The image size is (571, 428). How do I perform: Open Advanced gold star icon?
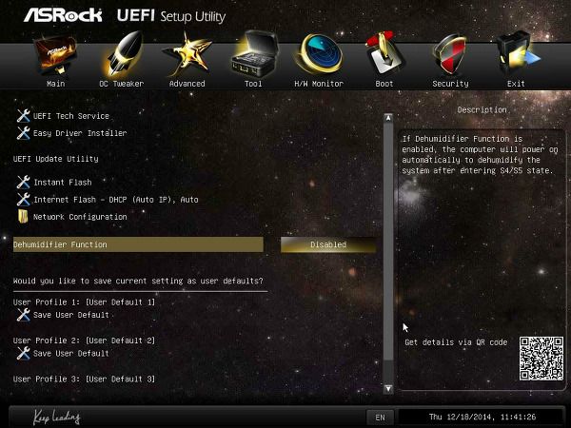(187, 54)
